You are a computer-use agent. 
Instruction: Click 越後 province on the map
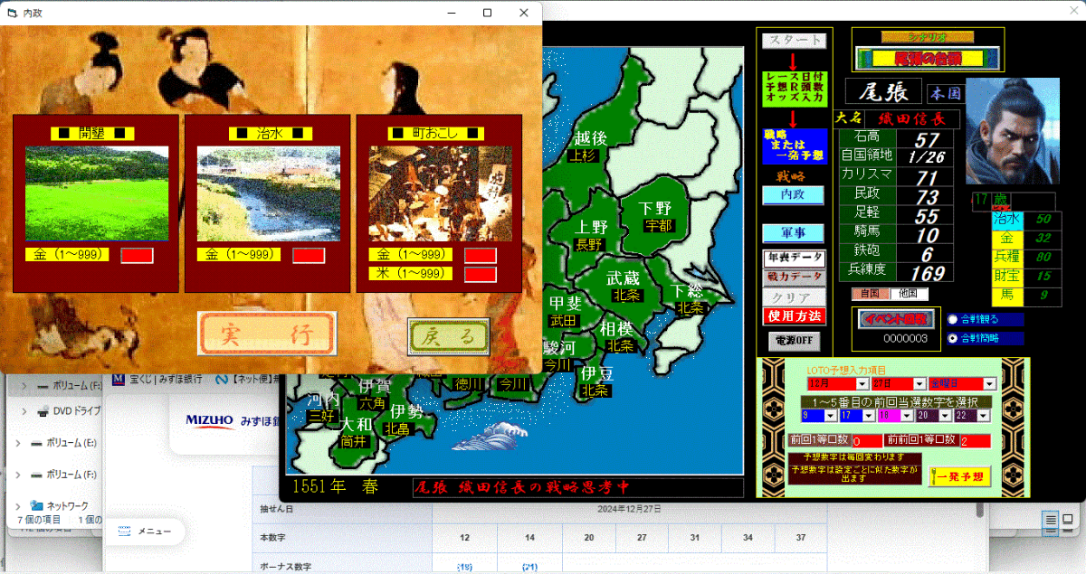591,138
